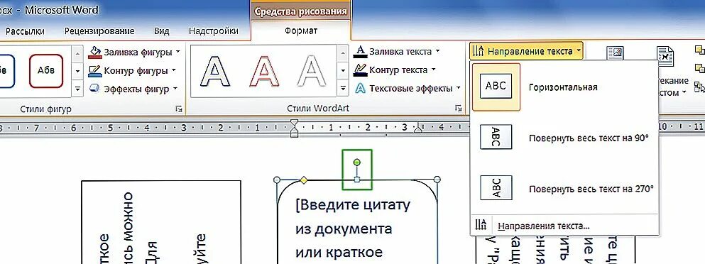Open Контур фигуры dropdown
This screenshot has width=705, height=264.
coord(132,70)
